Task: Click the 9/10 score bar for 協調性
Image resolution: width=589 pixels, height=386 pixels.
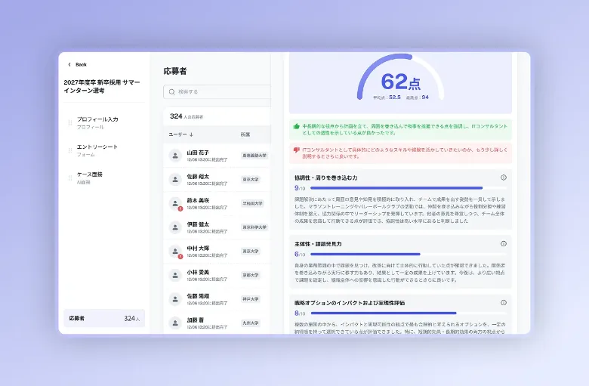Action: click(x=409, y=188)
